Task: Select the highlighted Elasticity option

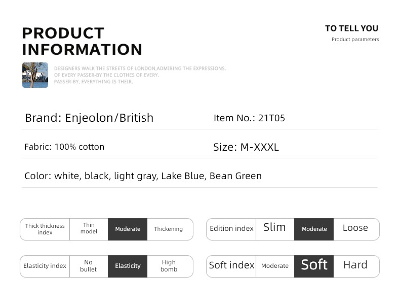Action: click(x=128, y=266)
